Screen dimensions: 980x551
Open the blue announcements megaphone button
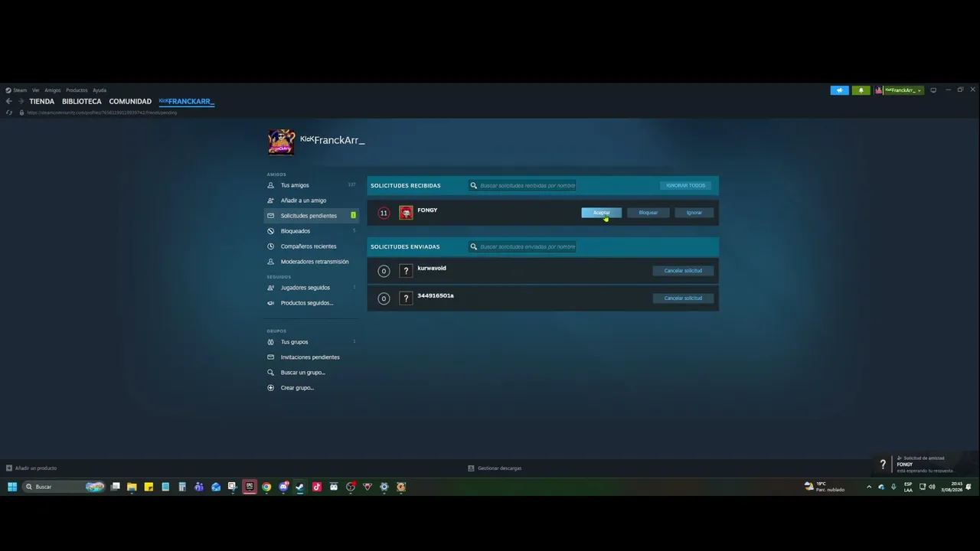pos(840,90)
